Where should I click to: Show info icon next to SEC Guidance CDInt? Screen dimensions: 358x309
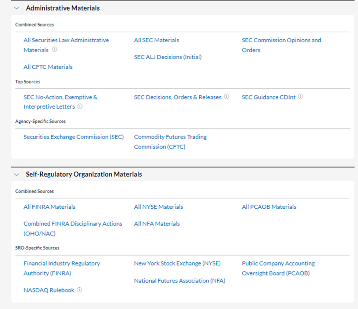click(x=301, y=97)
